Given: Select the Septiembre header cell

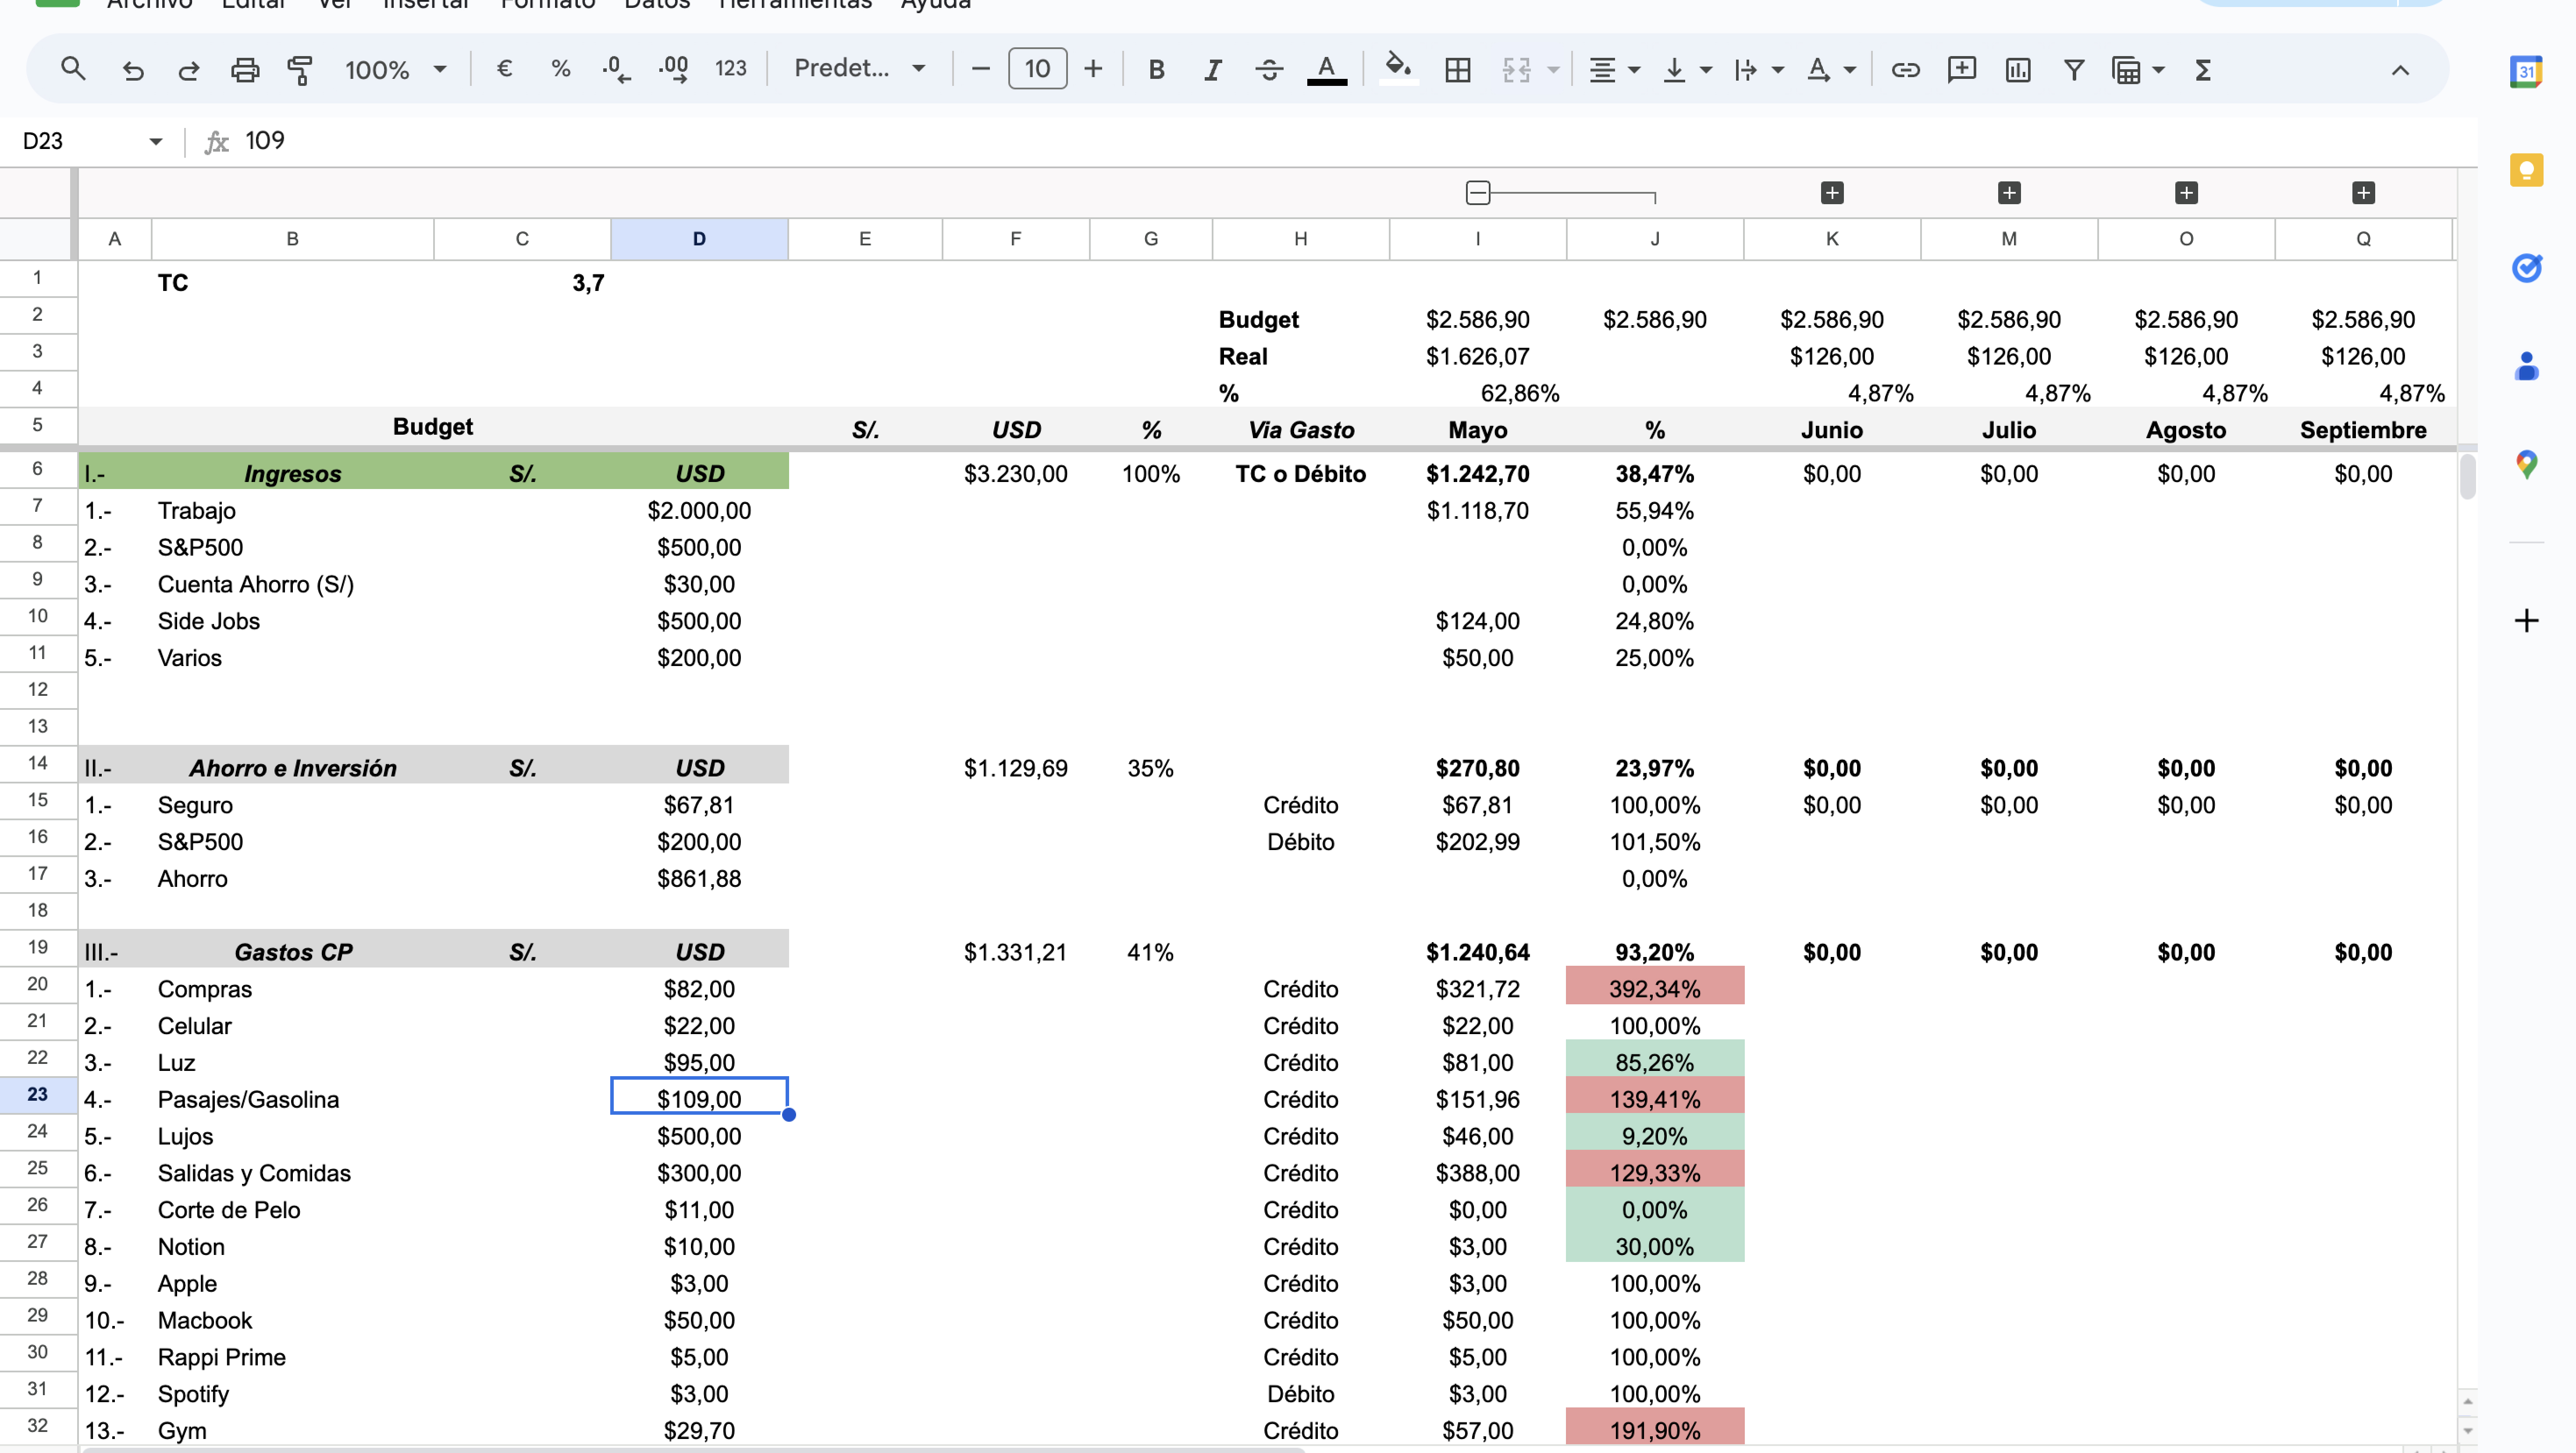Looking at the screenshot, I should click(2363, 430).
